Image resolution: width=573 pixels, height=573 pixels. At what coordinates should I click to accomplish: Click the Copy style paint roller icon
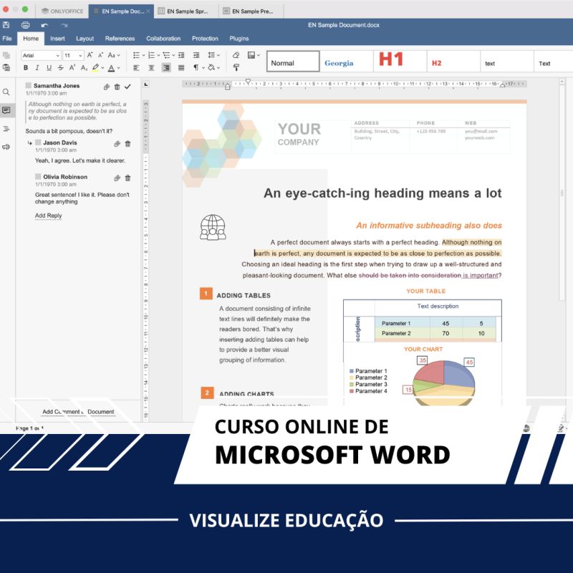point(236,67)
